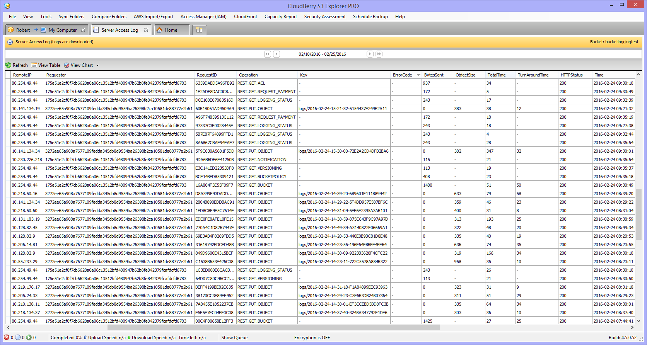This screenshot has height=345, width=647.
Task: Open the ErrorCode column filter arrow
Action: point(418,75)
